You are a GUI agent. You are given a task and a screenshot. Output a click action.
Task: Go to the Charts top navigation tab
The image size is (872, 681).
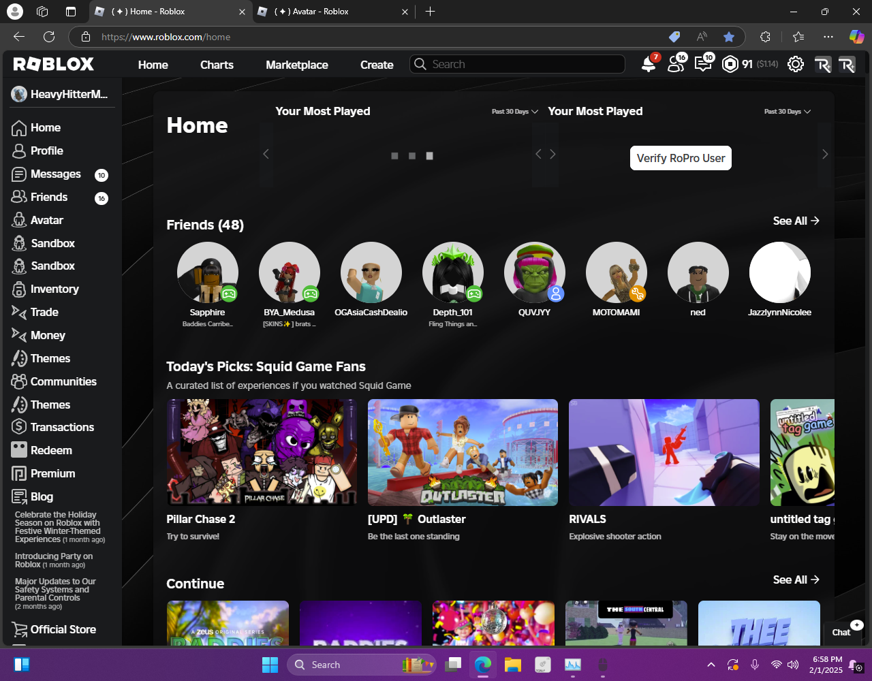tap(217, 65)
